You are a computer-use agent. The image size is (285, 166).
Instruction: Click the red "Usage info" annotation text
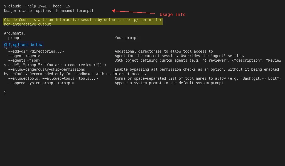tap(172, 15)
